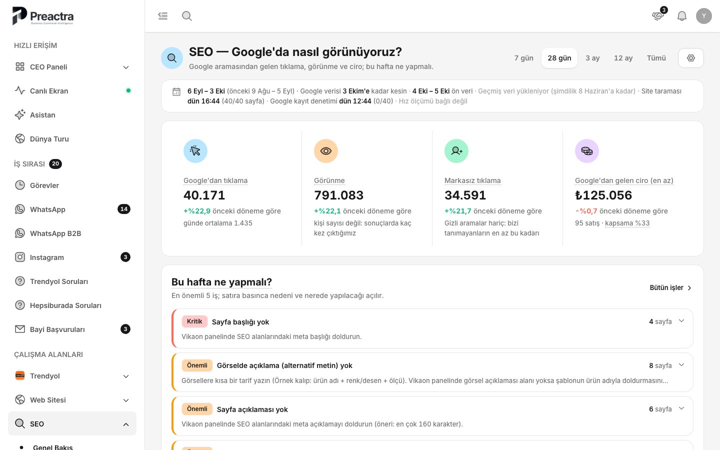Open WhatsApp in sidebar
Viewport: 720px width, 450px height.
pos(72,209)
